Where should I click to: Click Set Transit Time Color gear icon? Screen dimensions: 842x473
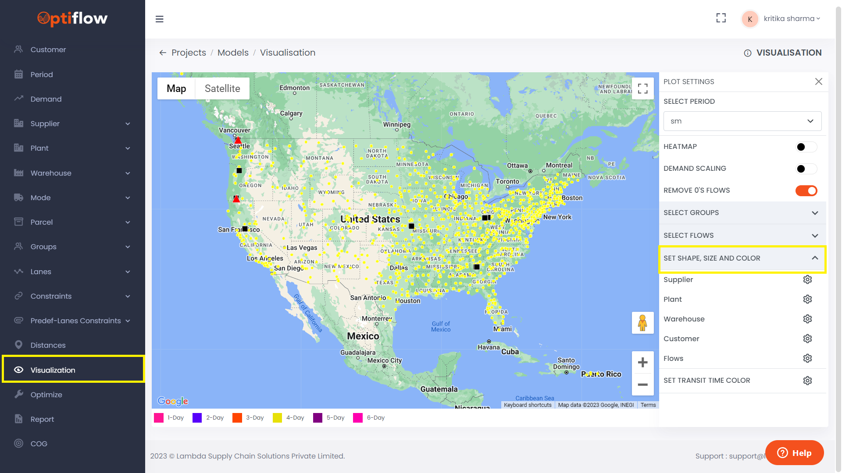[x=807, y=381]
